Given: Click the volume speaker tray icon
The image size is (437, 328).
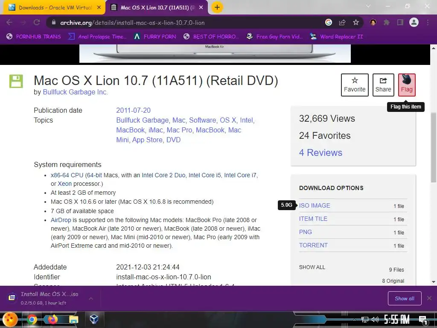Looking at the screenshot, I should point(375,319).
